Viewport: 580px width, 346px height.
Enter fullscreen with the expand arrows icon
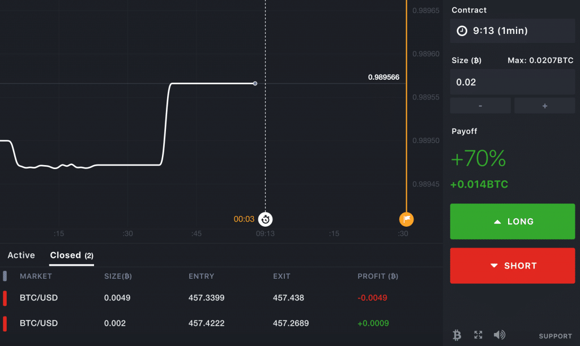click(478, 335)
